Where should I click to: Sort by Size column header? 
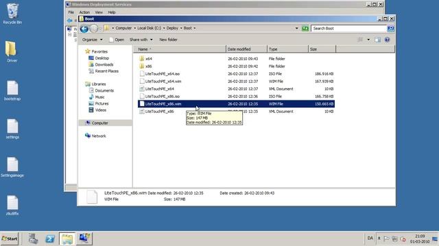click(x=322, y=49)
